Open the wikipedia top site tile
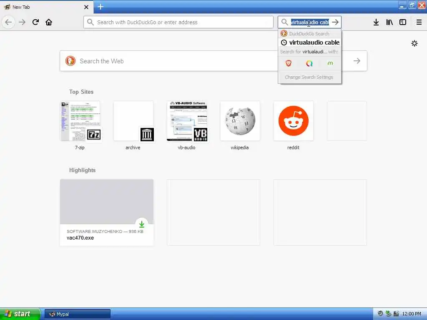The width and height of the screenshot is (427, 320). pyautogui.click(x=240, y=121)
